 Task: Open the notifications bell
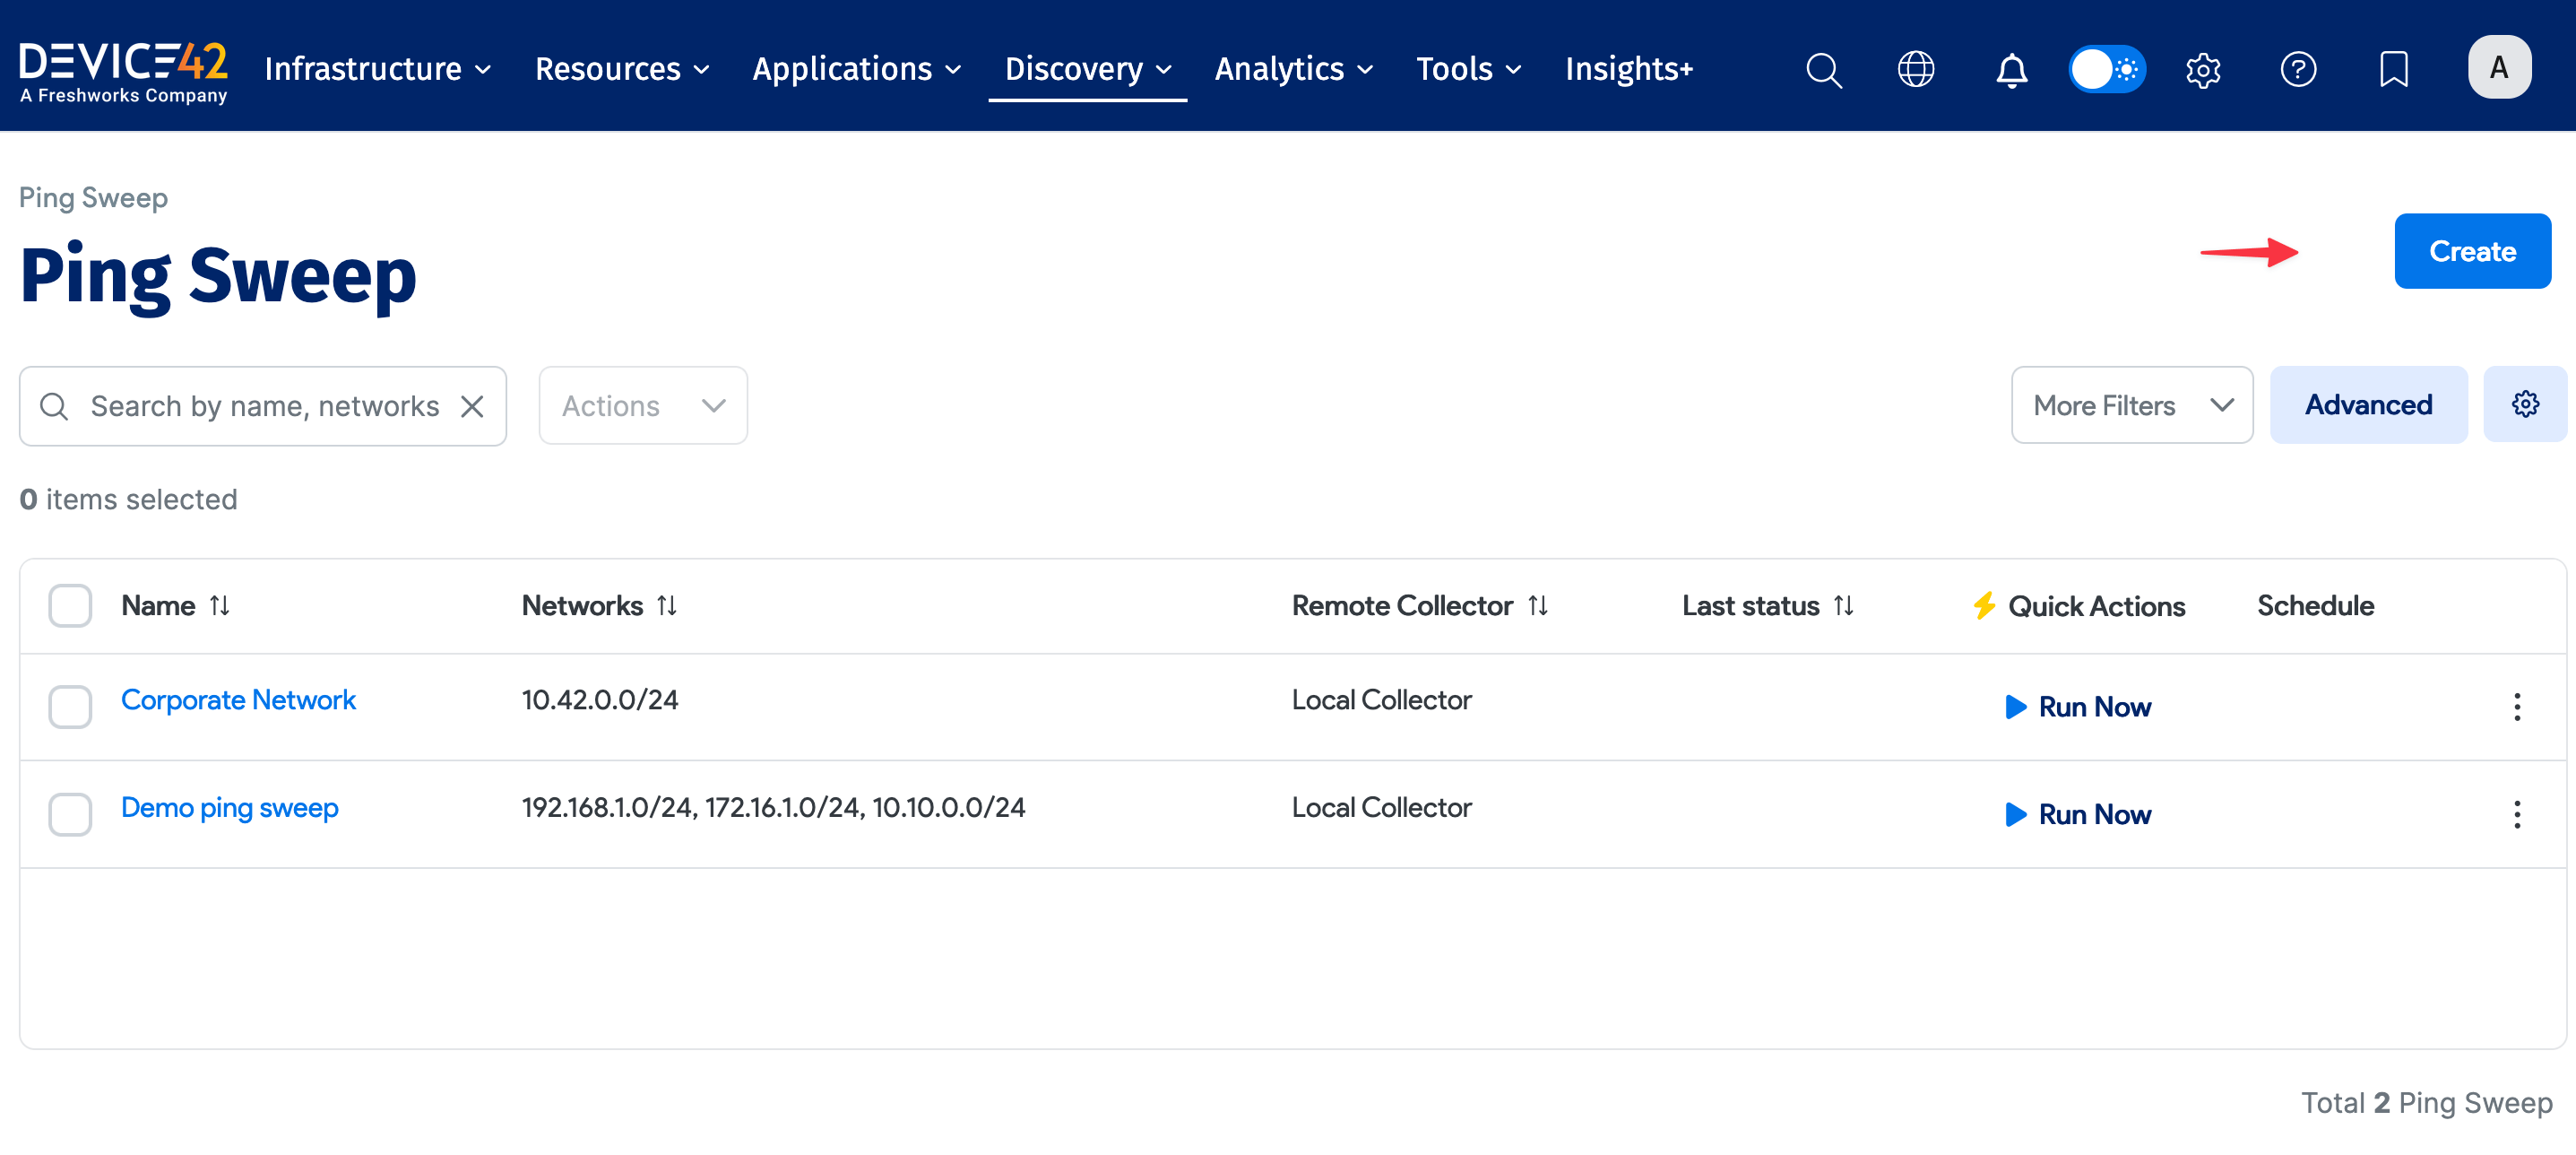(x=2011, y=70)
